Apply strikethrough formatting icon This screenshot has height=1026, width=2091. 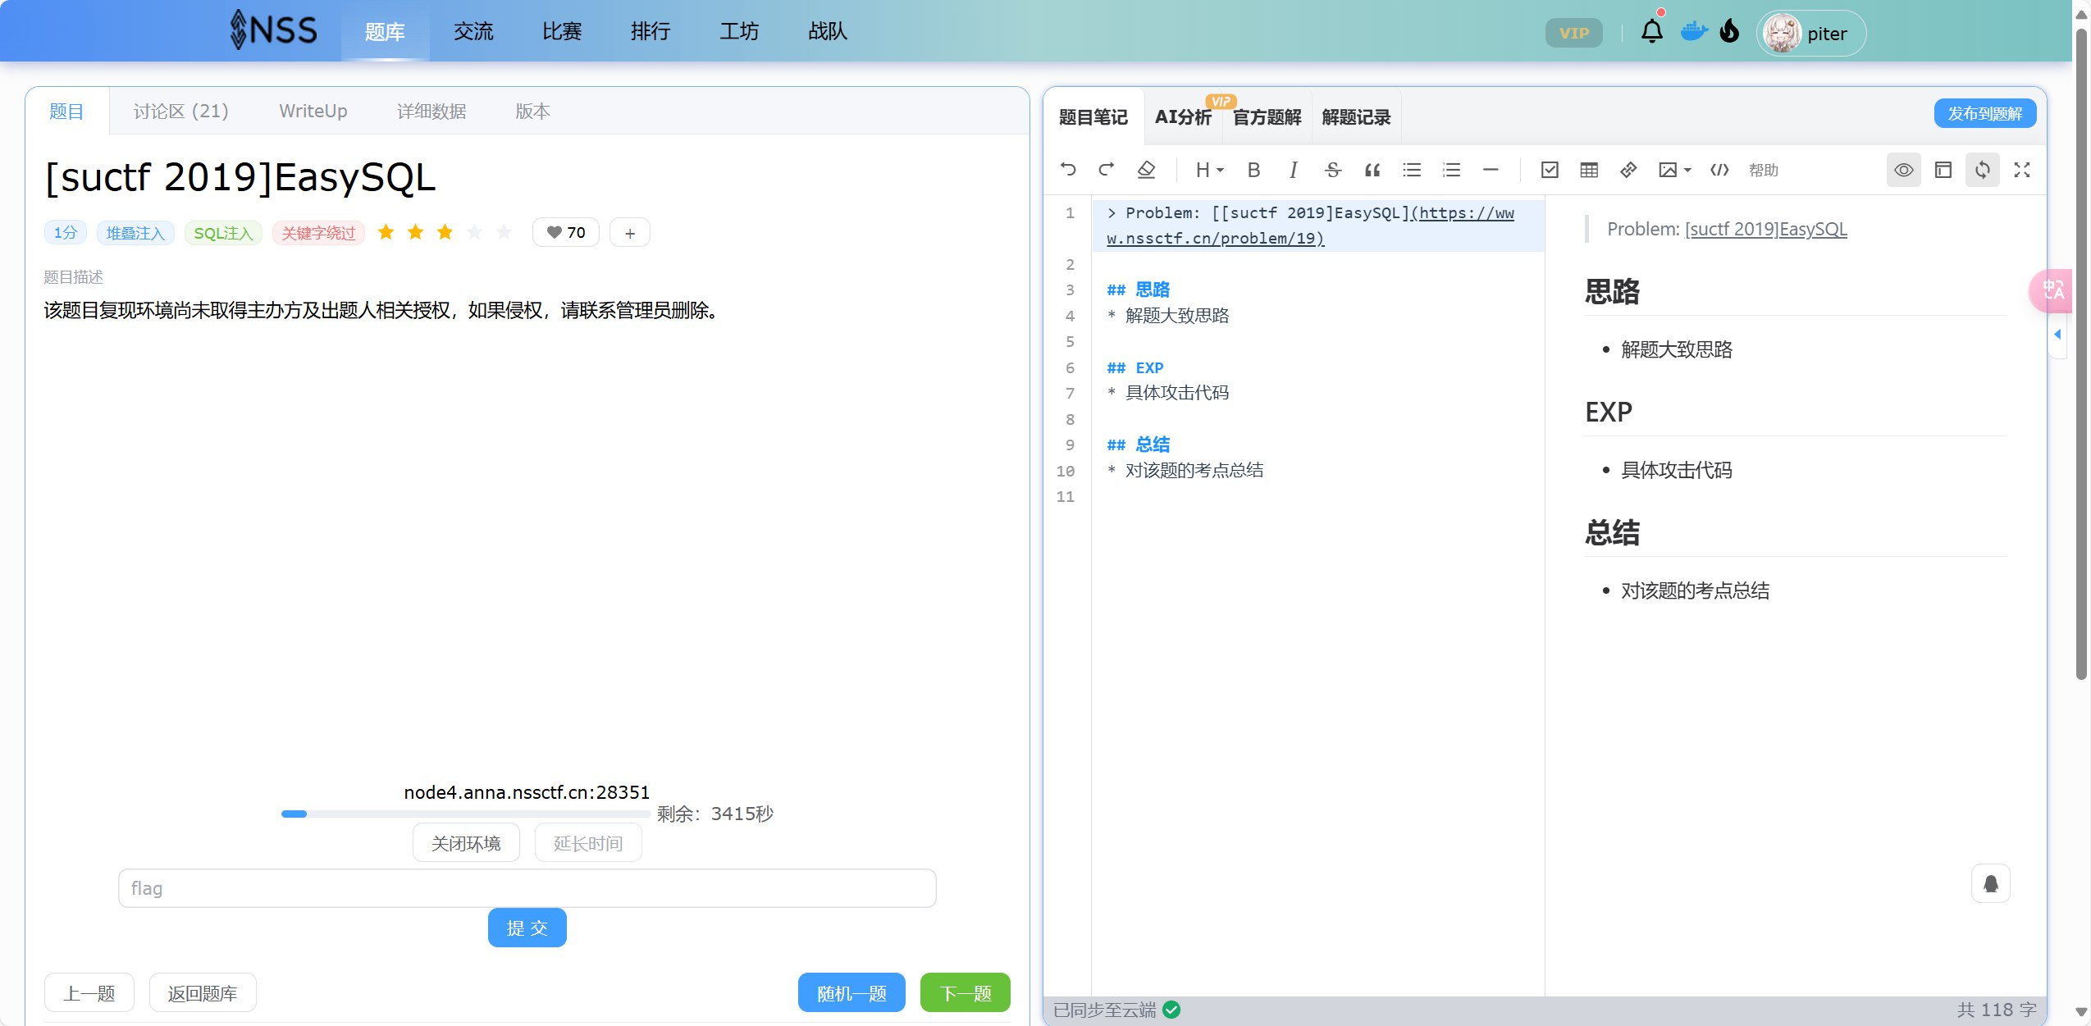tap(1332, 170)
